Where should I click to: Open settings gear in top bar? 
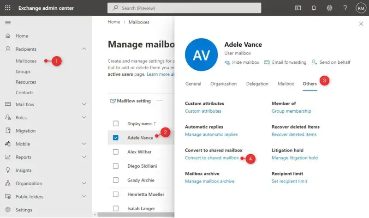(329, 8)
